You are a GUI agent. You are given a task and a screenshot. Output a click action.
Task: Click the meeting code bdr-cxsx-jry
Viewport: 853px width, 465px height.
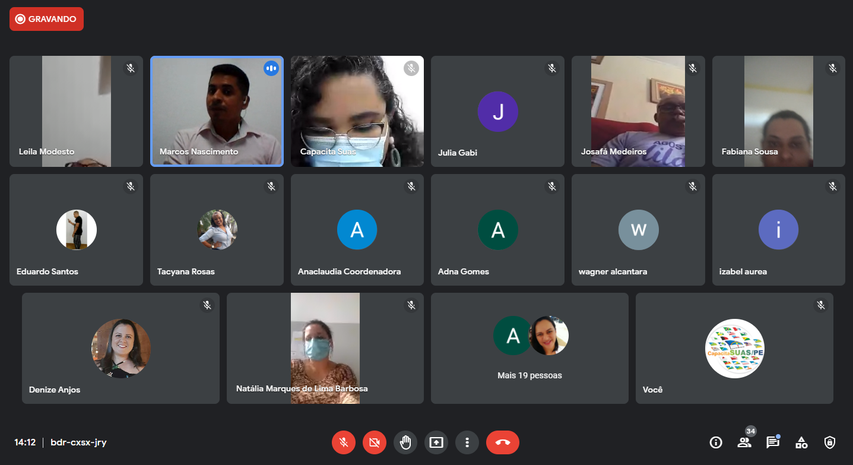tap(79, 442)
